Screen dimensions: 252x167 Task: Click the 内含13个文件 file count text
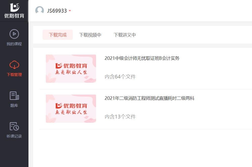coord(120,117)
